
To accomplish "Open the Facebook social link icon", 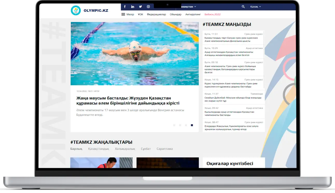I will pyautogui.click(x=125, y=7).
